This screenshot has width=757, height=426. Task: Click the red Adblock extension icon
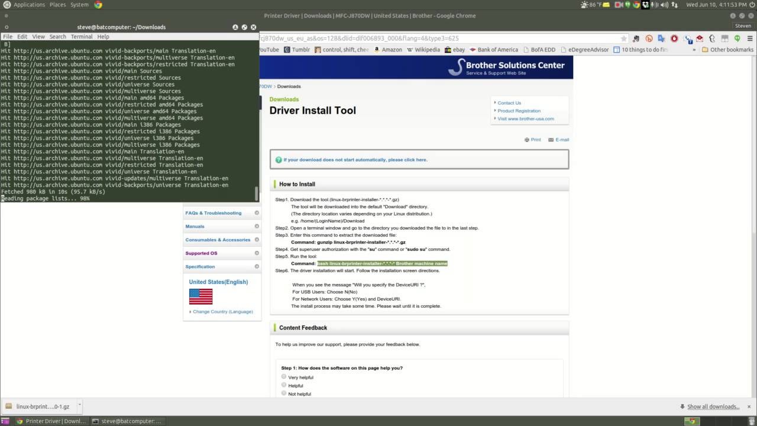[x=674, y=38]
